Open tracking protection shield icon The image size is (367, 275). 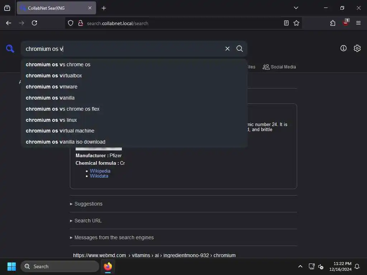click(71, 23)
